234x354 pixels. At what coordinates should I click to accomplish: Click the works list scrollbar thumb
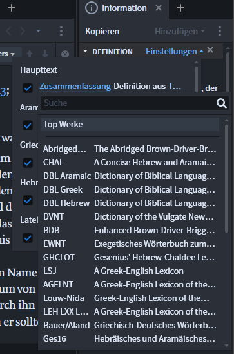pyautogui.click(x=226, y=178)
